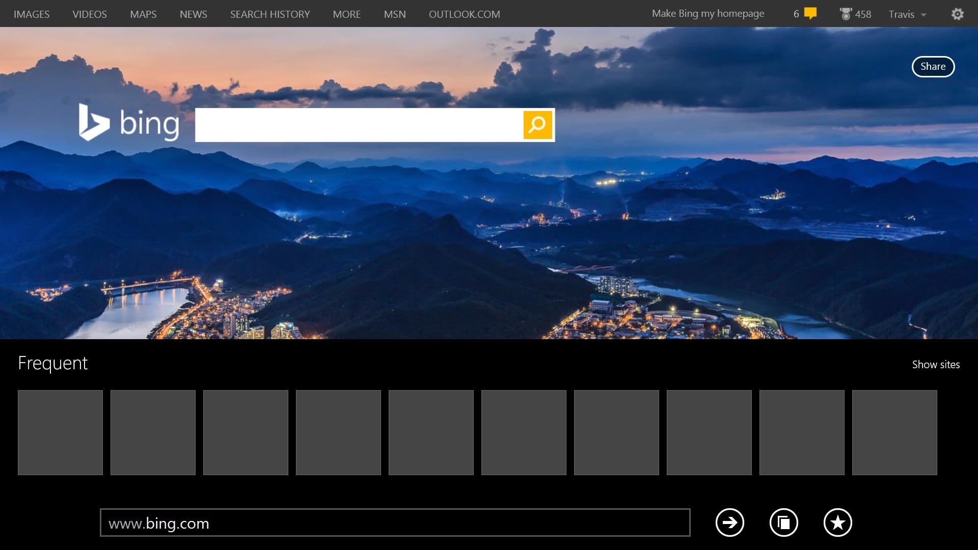Viewport: 978px width, 550px height.
Task: Click inside the Bing search box
Action: click(357, 125)
